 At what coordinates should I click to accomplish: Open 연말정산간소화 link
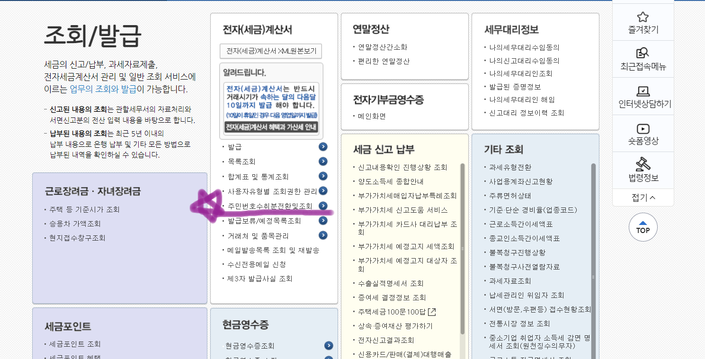pyautogui.click(x=383, y=47)
